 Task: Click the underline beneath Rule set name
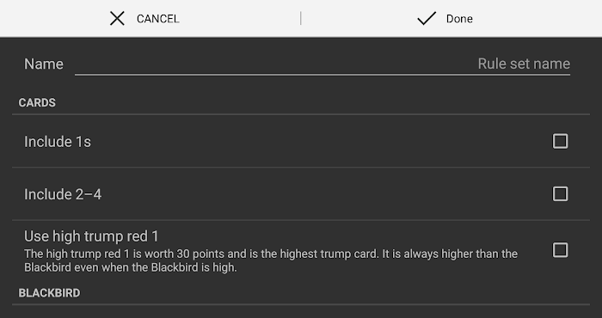pyautogui.click(x=322, y=75)
